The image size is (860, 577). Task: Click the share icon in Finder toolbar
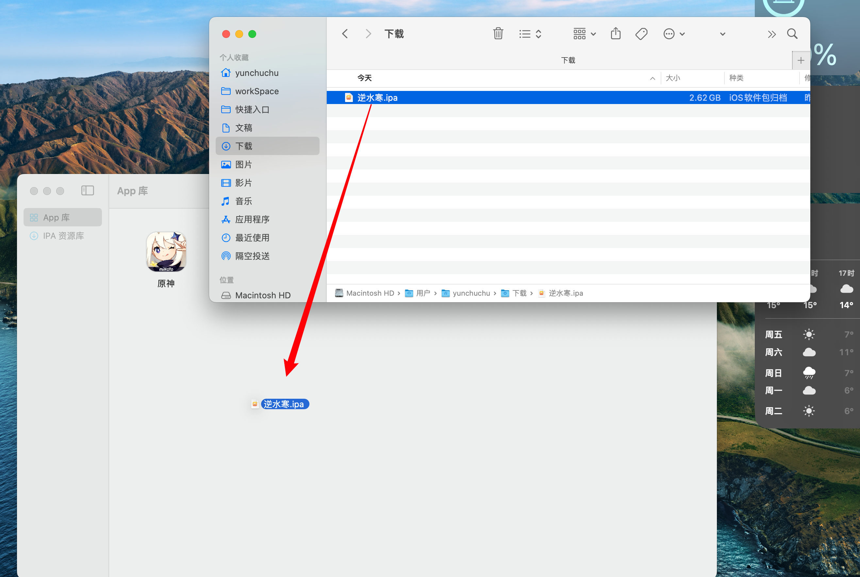click(x=616, y=33)
